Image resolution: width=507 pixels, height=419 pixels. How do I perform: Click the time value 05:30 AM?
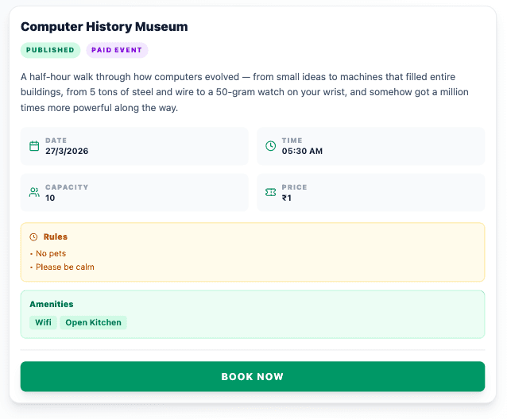[302, 151]
